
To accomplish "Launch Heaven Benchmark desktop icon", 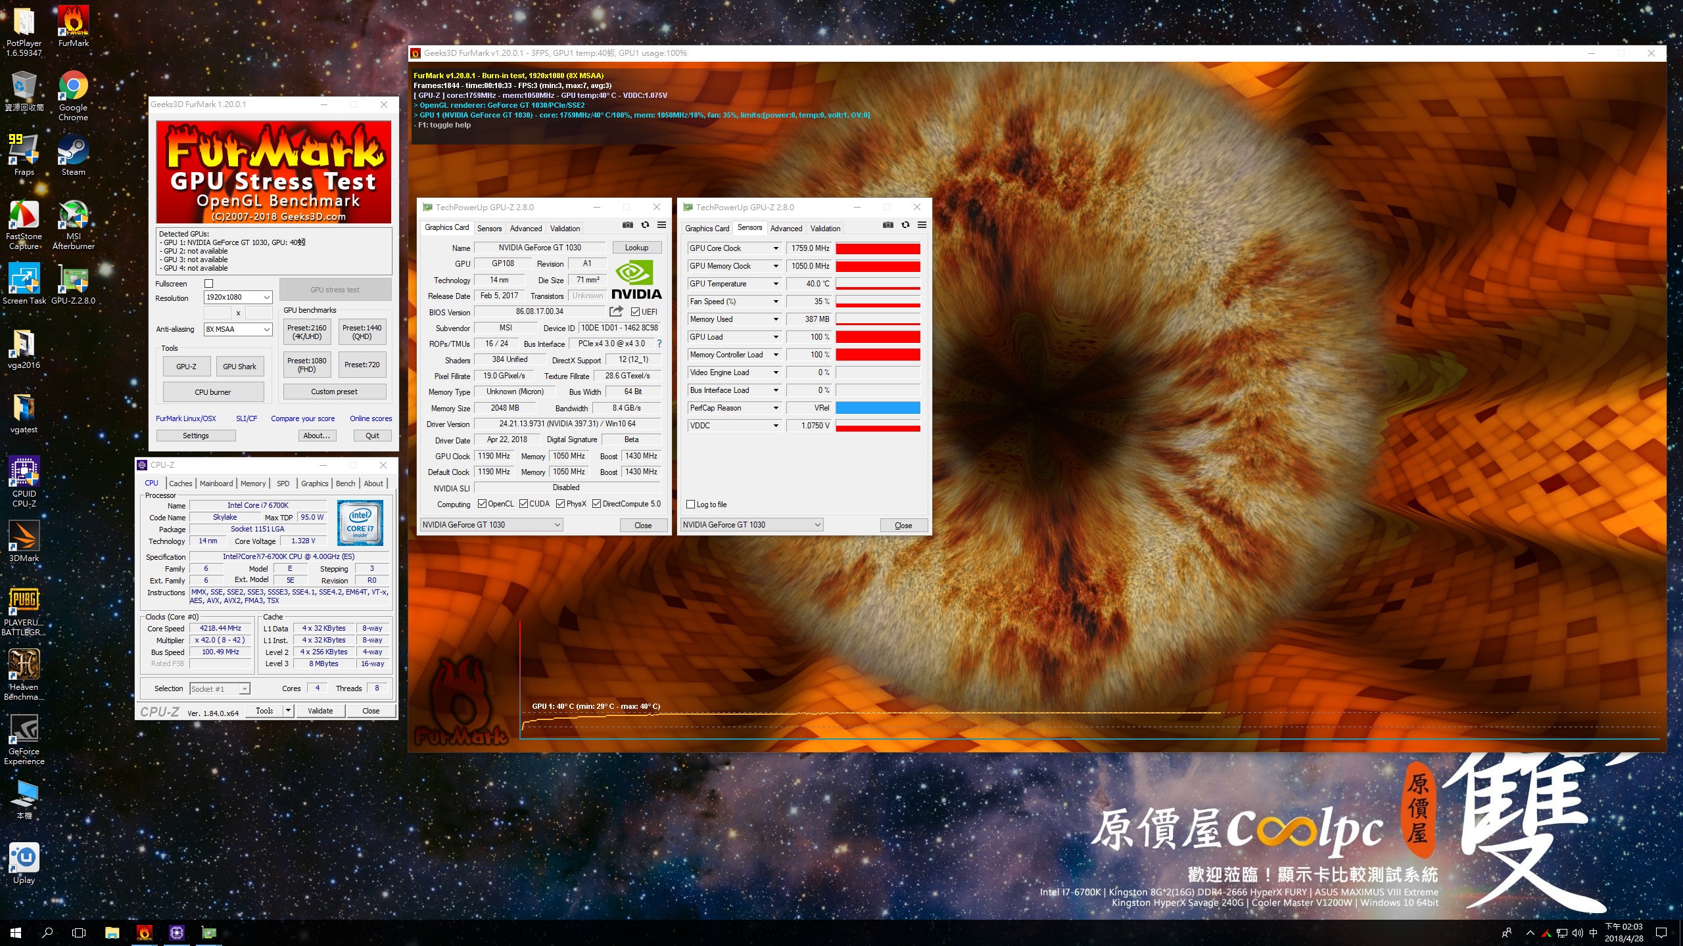I will tap(24, 675).
